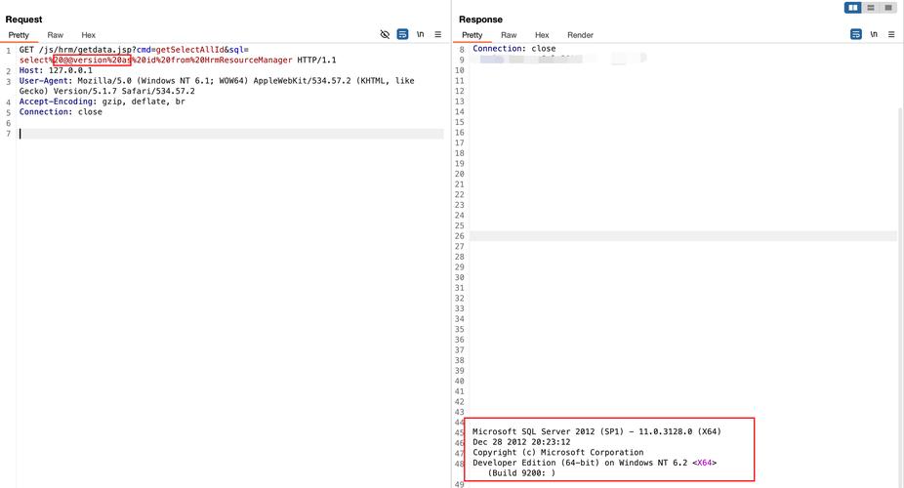Screen dimensions: 904x488
Task: Click the Accept-Encoding header line
Action: 103,102
